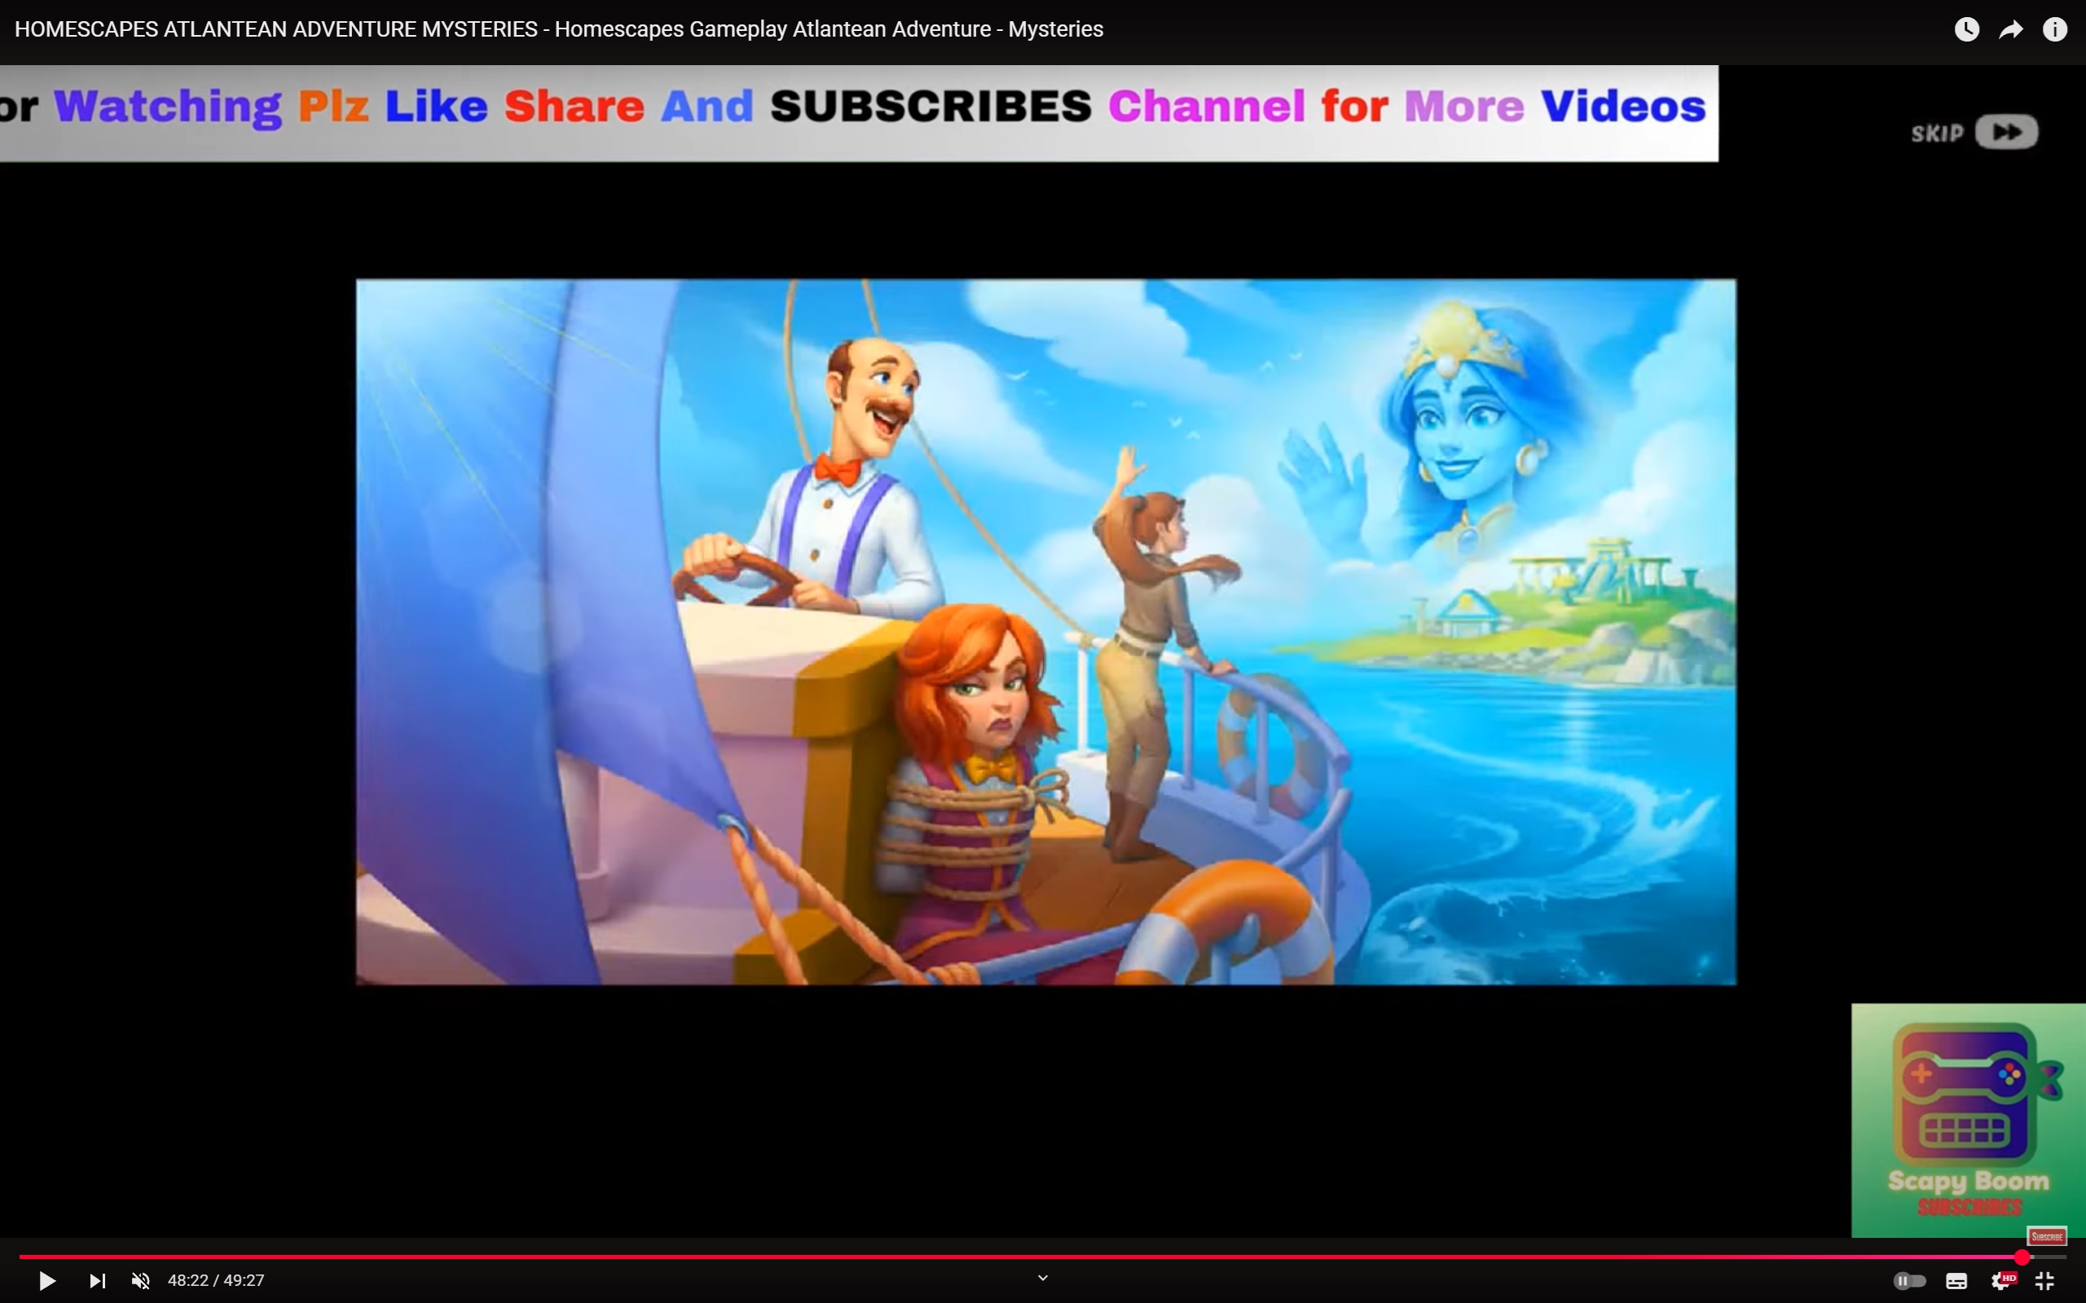The height and width of the screenshot is (1303, 2086).
Task: Click the video title text
Action: coord(558,29)
